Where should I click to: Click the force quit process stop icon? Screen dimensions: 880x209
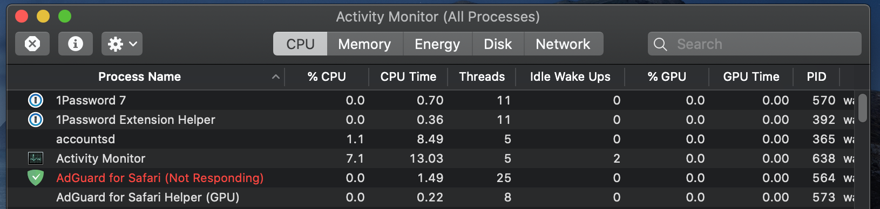click(32, 44)
